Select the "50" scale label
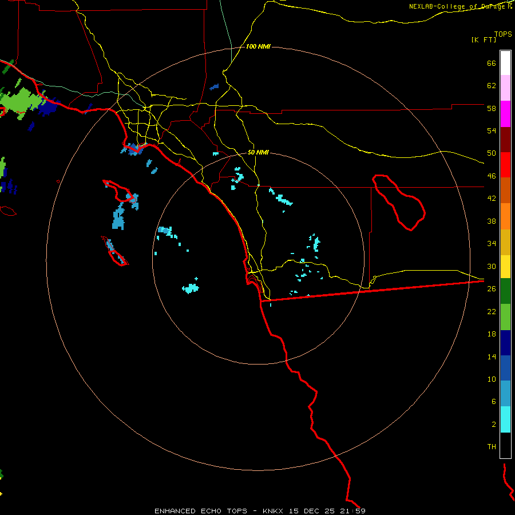 492,153
